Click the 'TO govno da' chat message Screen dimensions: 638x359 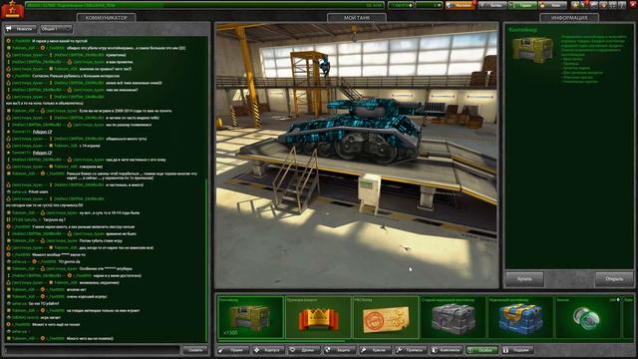click(x=69, y=261)
